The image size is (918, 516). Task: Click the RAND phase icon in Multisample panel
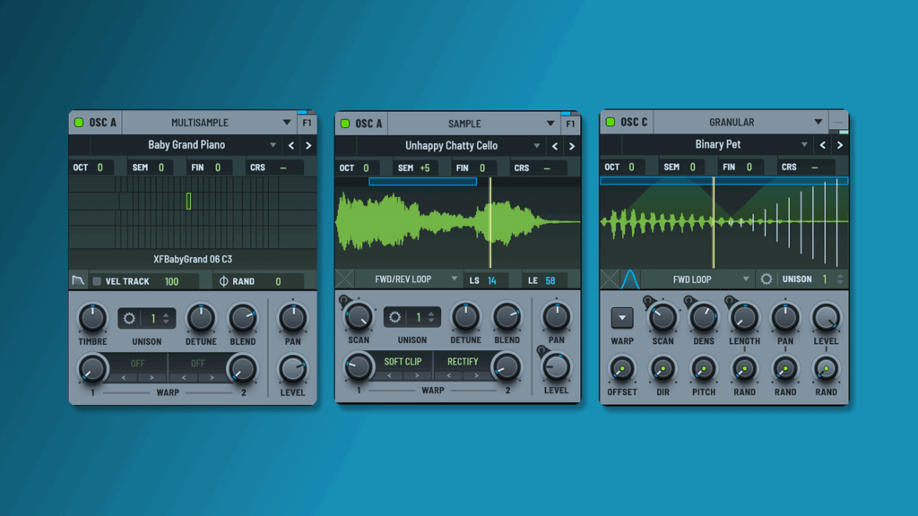tap(223, 281)
